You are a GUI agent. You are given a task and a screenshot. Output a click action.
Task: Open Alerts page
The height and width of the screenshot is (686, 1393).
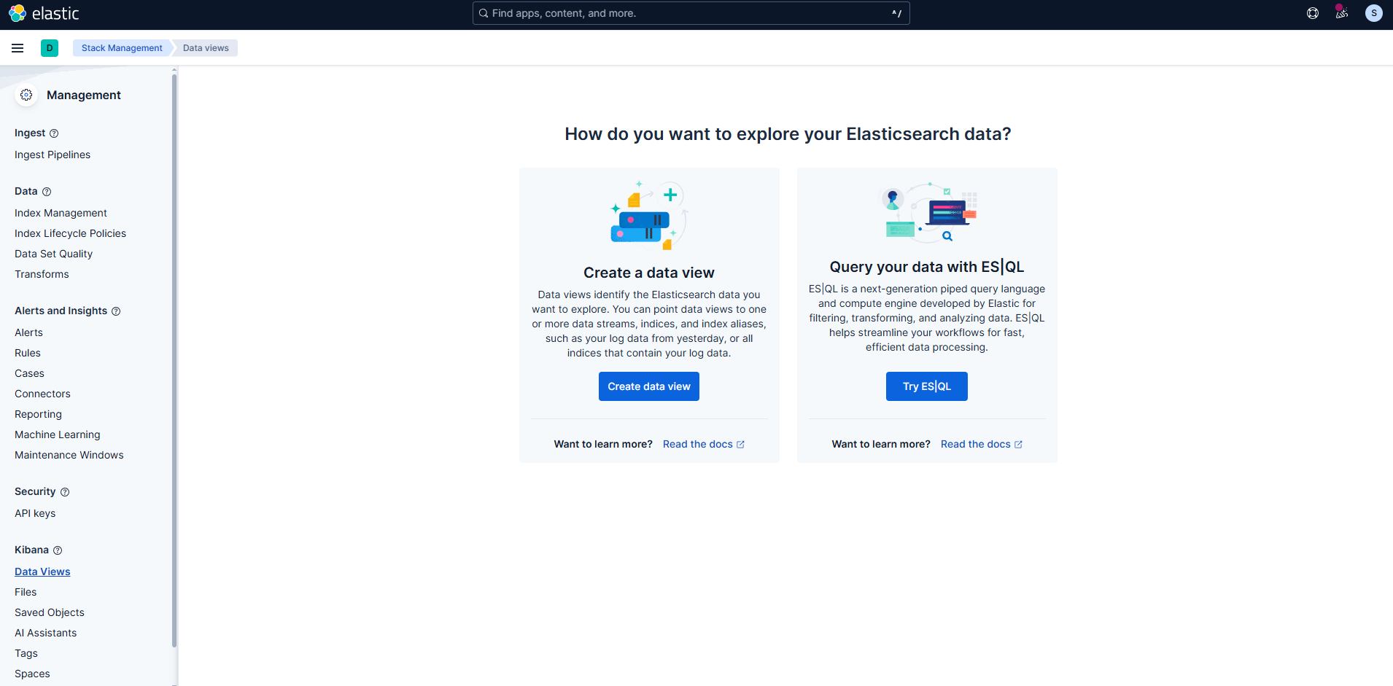(28, 332)
